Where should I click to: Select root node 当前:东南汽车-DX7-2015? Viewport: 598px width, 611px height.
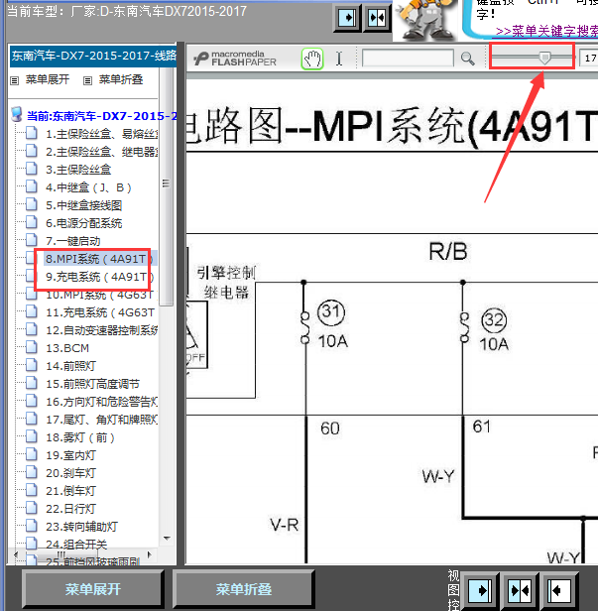point(102,116)
